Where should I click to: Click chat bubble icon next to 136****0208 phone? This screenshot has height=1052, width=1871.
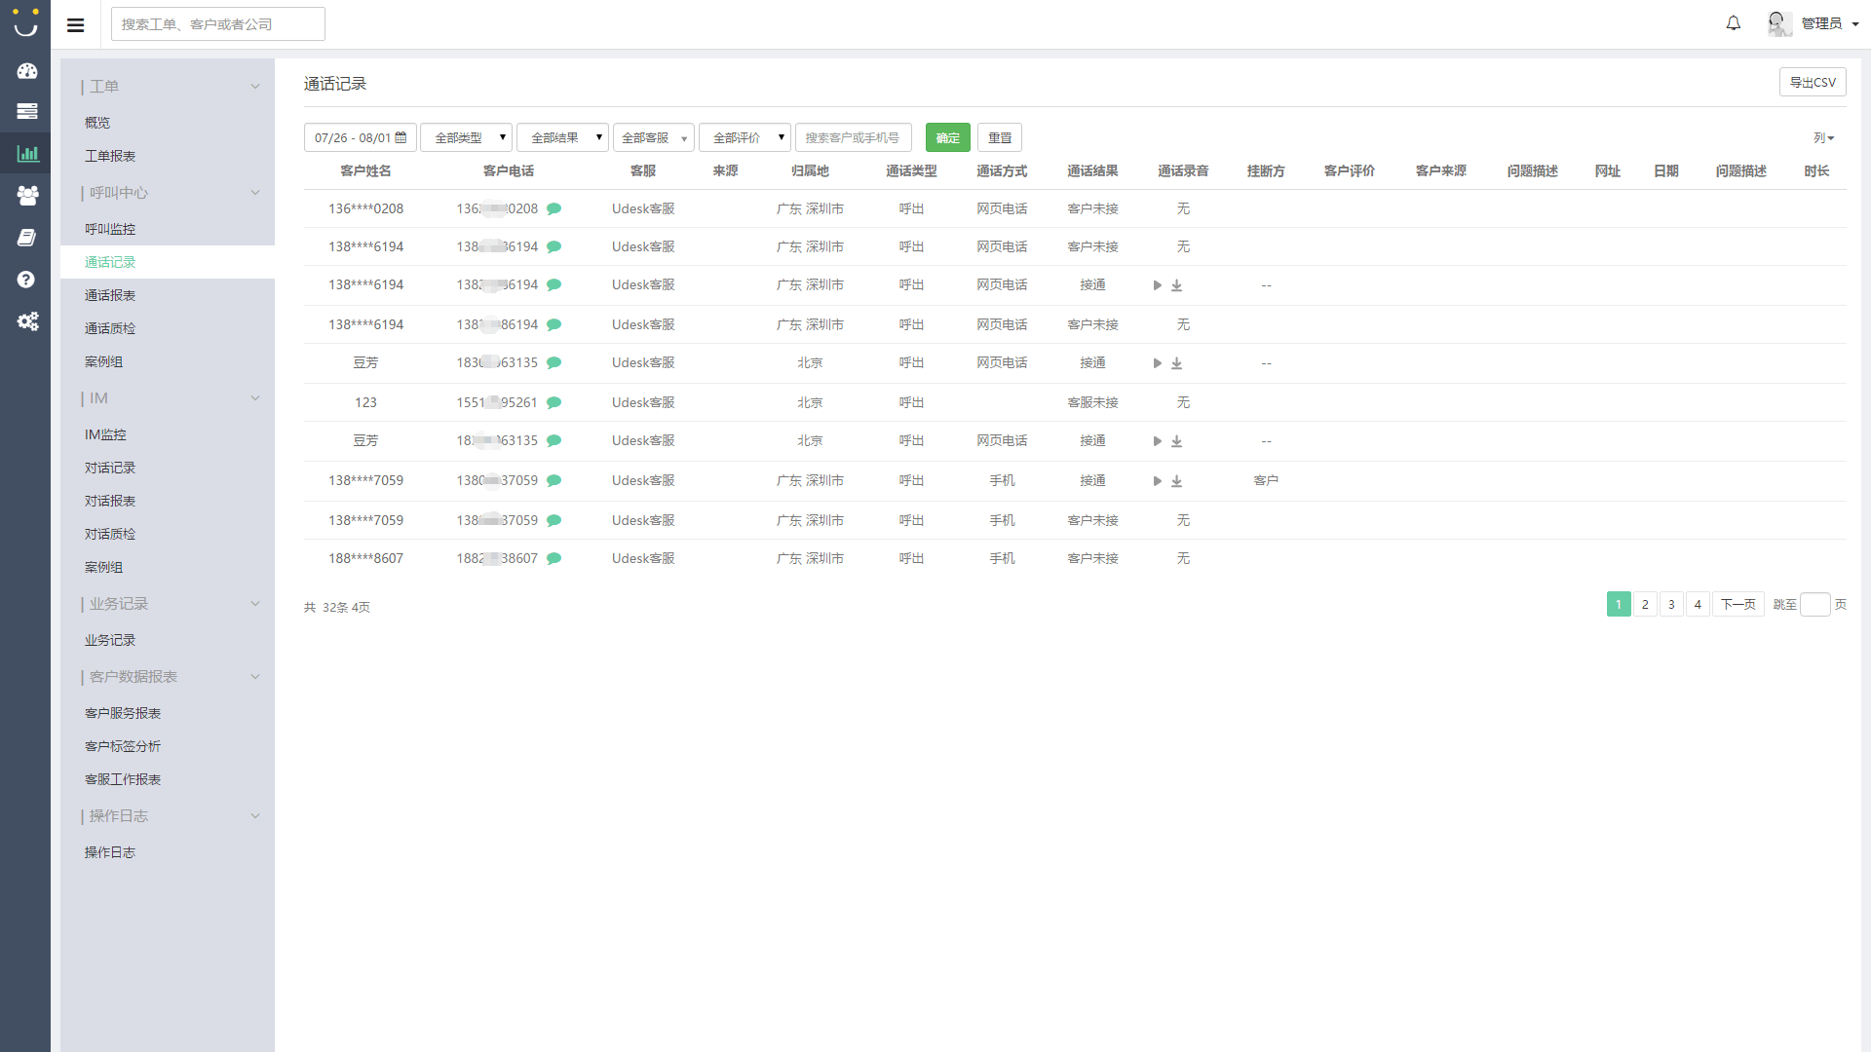pos(554,208)
